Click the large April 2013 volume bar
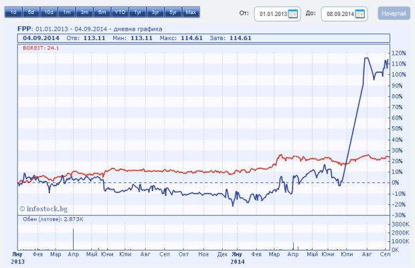This screenshot has width=415, height=268. pyautogui.click(x=74, y=239)
